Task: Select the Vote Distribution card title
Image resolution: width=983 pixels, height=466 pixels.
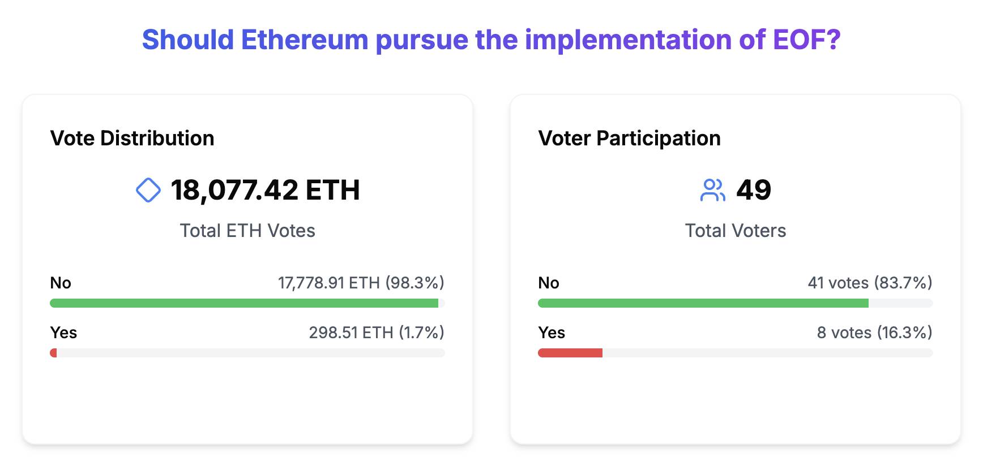Action: coord(132,138)
